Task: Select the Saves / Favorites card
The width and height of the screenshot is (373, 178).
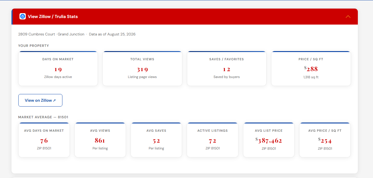Action: [227, 69]
